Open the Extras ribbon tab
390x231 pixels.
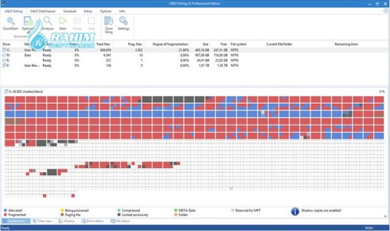point(88,11)
